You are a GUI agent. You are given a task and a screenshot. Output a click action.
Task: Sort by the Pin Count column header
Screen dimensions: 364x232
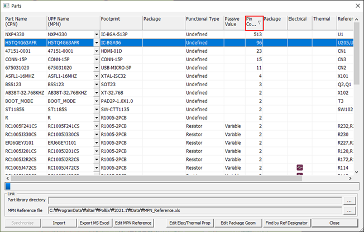[x=253, y=22]
